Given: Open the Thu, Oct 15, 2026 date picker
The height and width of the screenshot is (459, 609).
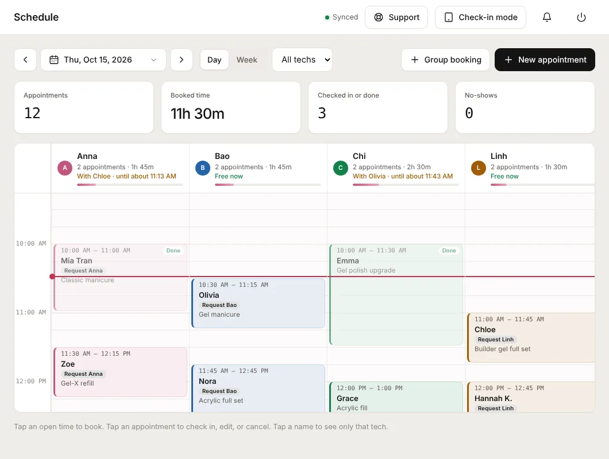Looking at the screenshot, I should pos(103,60).
